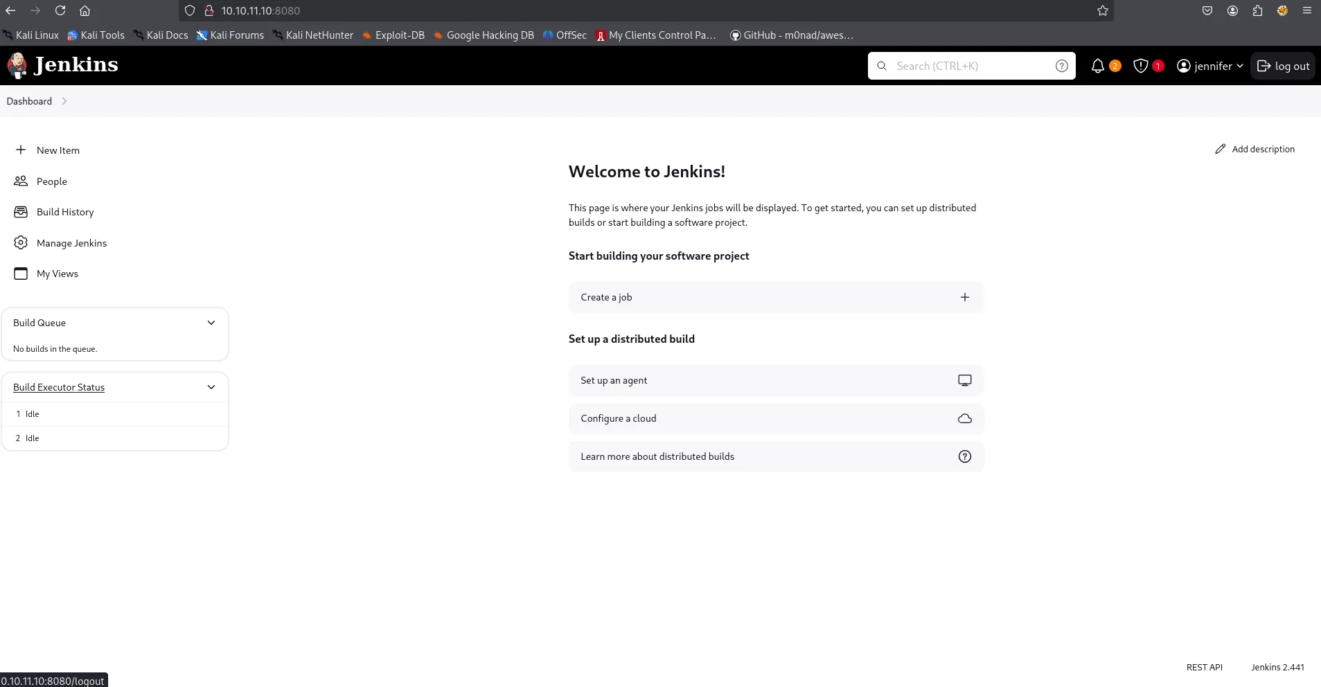
Task: Bookmark this page with the star icon
Action: click(x=1103, y=10)
